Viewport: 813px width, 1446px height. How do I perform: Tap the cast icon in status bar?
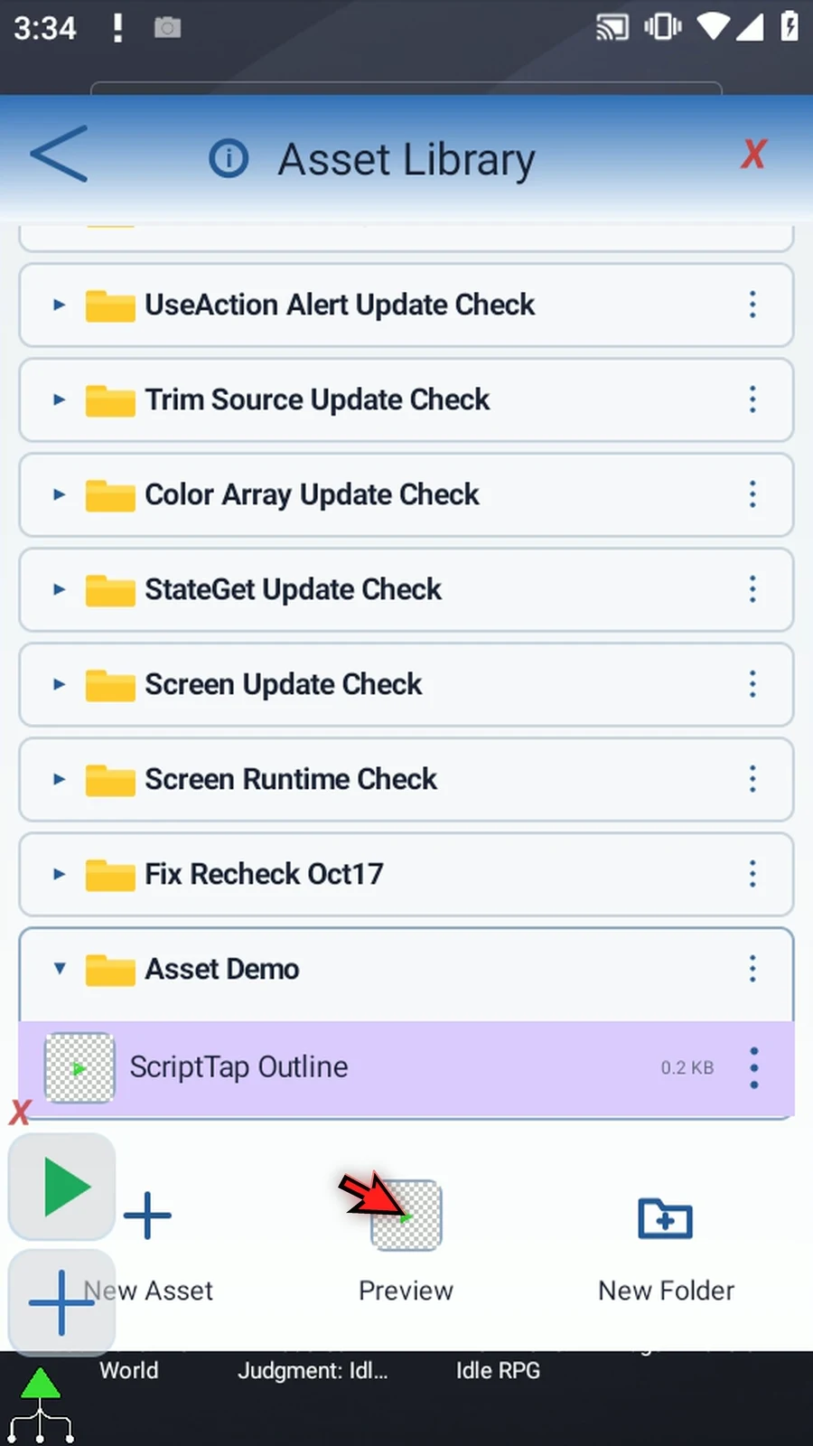tap(612, 27)
